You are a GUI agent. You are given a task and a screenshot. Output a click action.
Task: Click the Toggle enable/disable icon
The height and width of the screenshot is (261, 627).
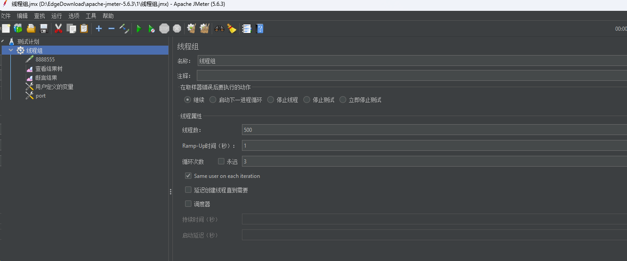[124, 28]
